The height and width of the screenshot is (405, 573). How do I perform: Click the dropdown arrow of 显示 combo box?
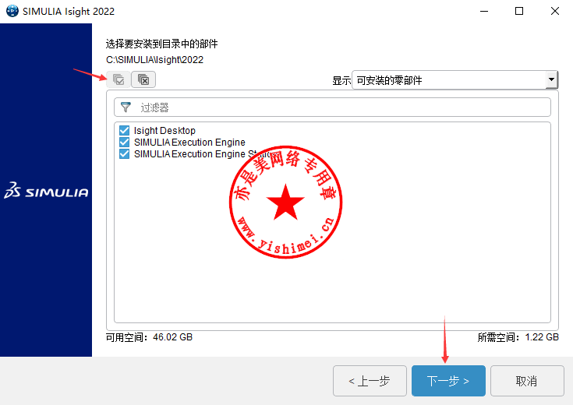tap(551, 79)
